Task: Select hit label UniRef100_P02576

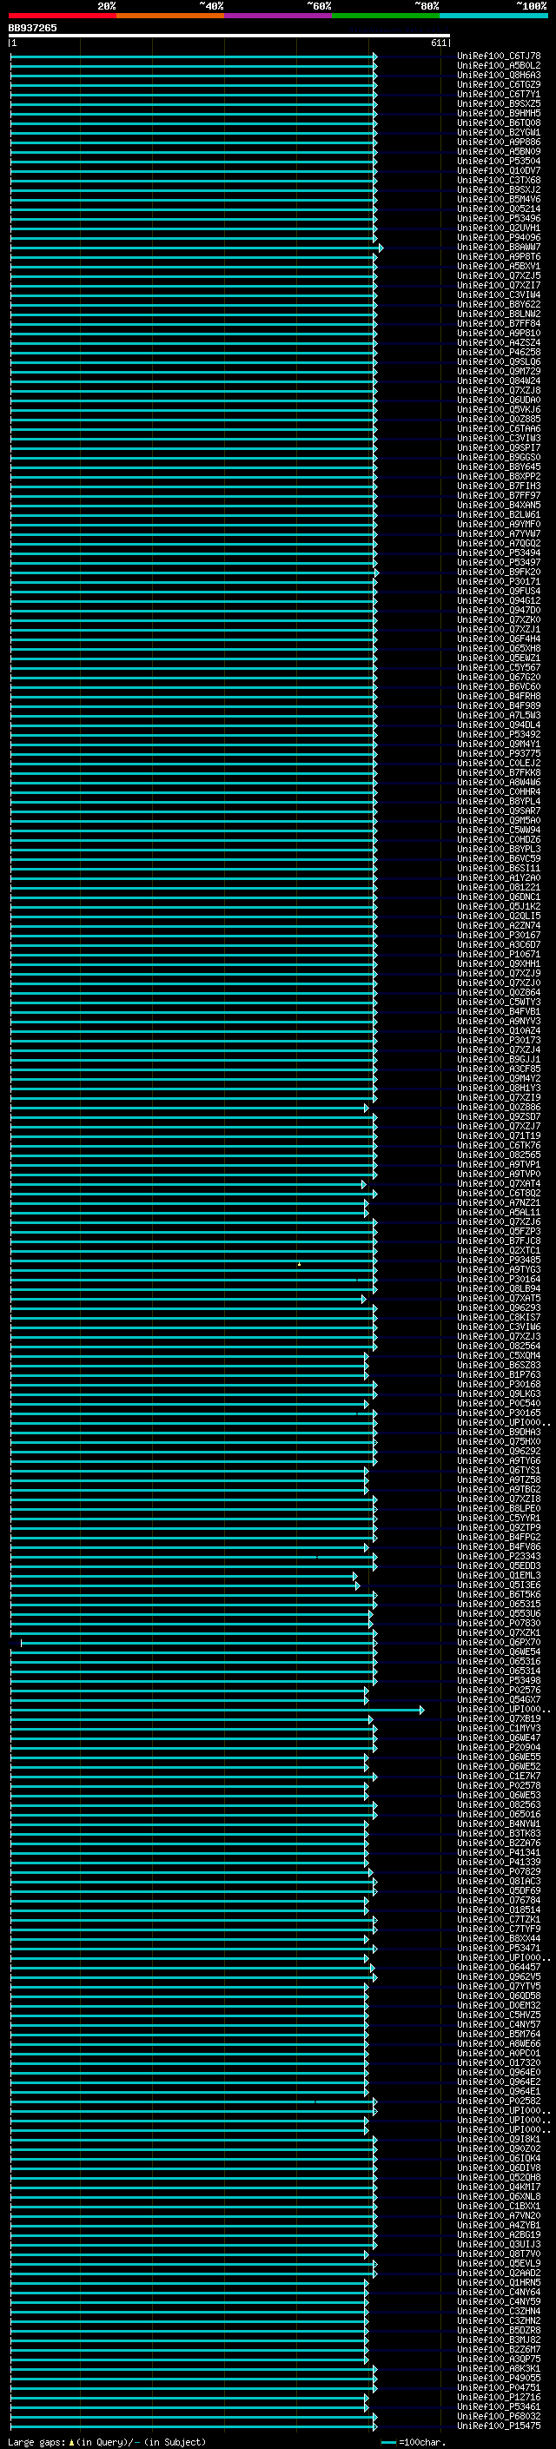Action: (x=499, y=1690)
